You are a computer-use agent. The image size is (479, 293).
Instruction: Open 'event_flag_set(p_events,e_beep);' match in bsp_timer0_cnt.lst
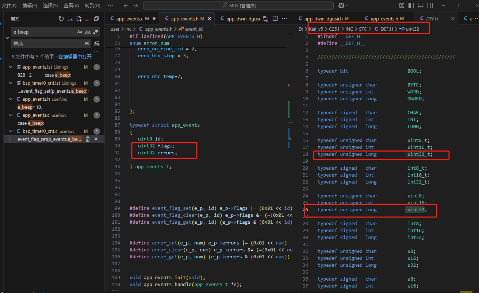pyautogui.click(x=54, y=91)
